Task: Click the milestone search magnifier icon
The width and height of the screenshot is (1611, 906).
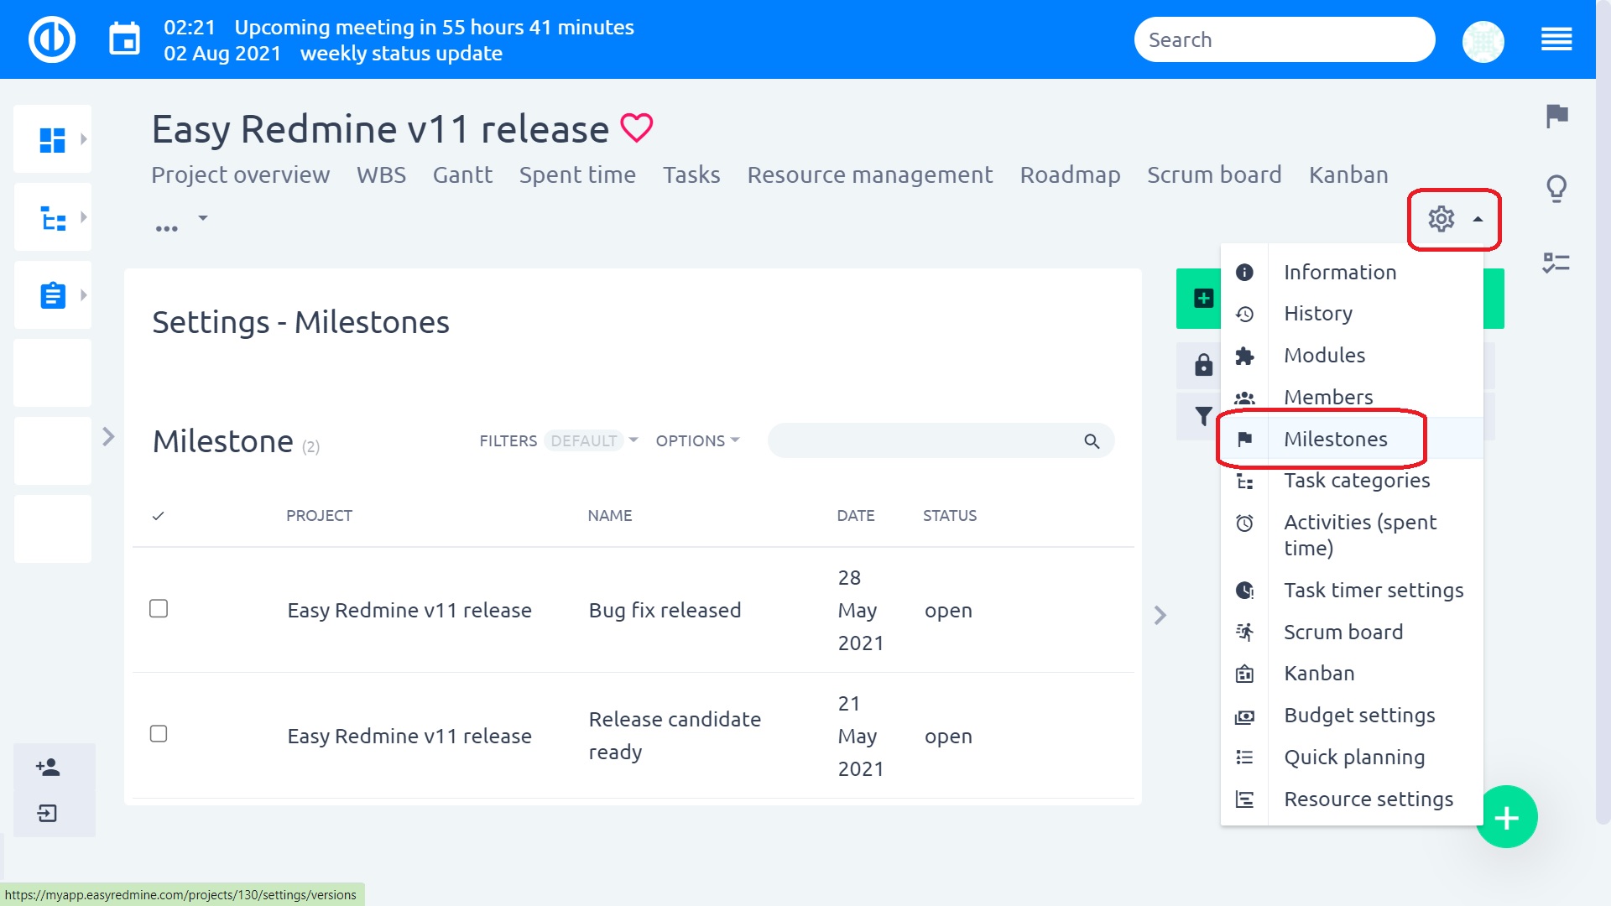Action: coord(1092,441)
